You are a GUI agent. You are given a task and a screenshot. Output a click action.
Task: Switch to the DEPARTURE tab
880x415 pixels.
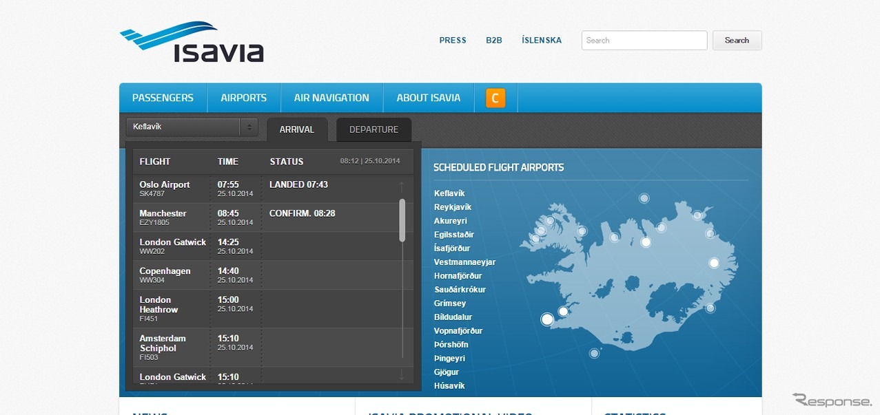click(374, 129)
